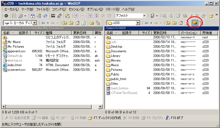Go to local home directory icon

point(77,23)
